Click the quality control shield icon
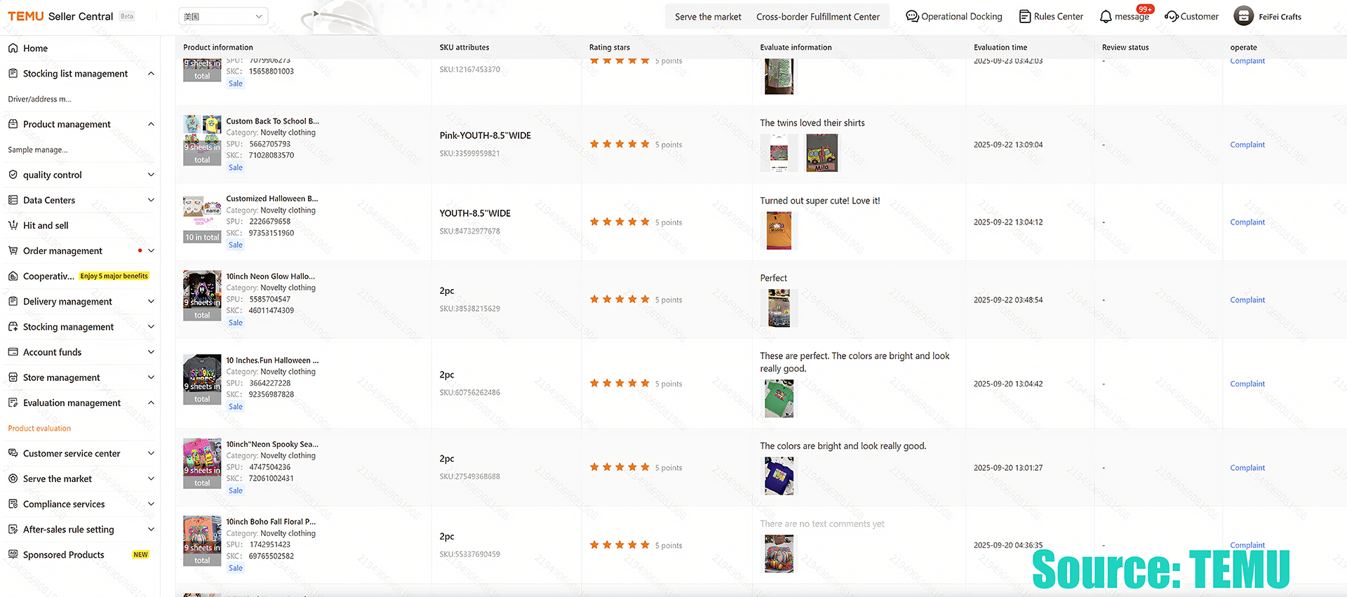This screenshot has height=597, width=1347. (x=13, y=175)
